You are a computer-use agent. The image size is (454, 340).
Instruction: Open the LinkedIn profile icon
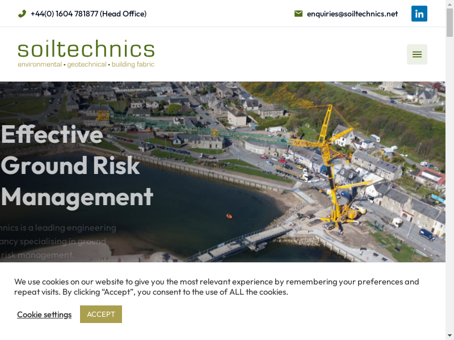click(x=419, y=14)
